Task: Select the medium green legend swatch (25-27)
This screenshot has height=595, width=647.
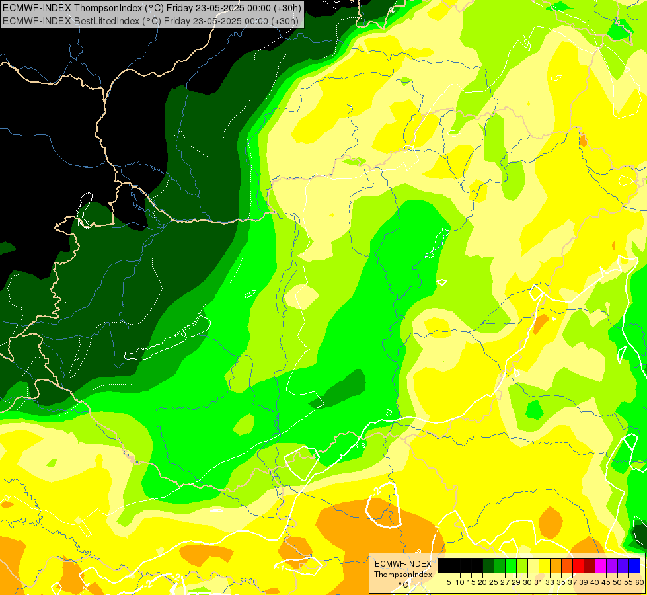Action: 499,565
